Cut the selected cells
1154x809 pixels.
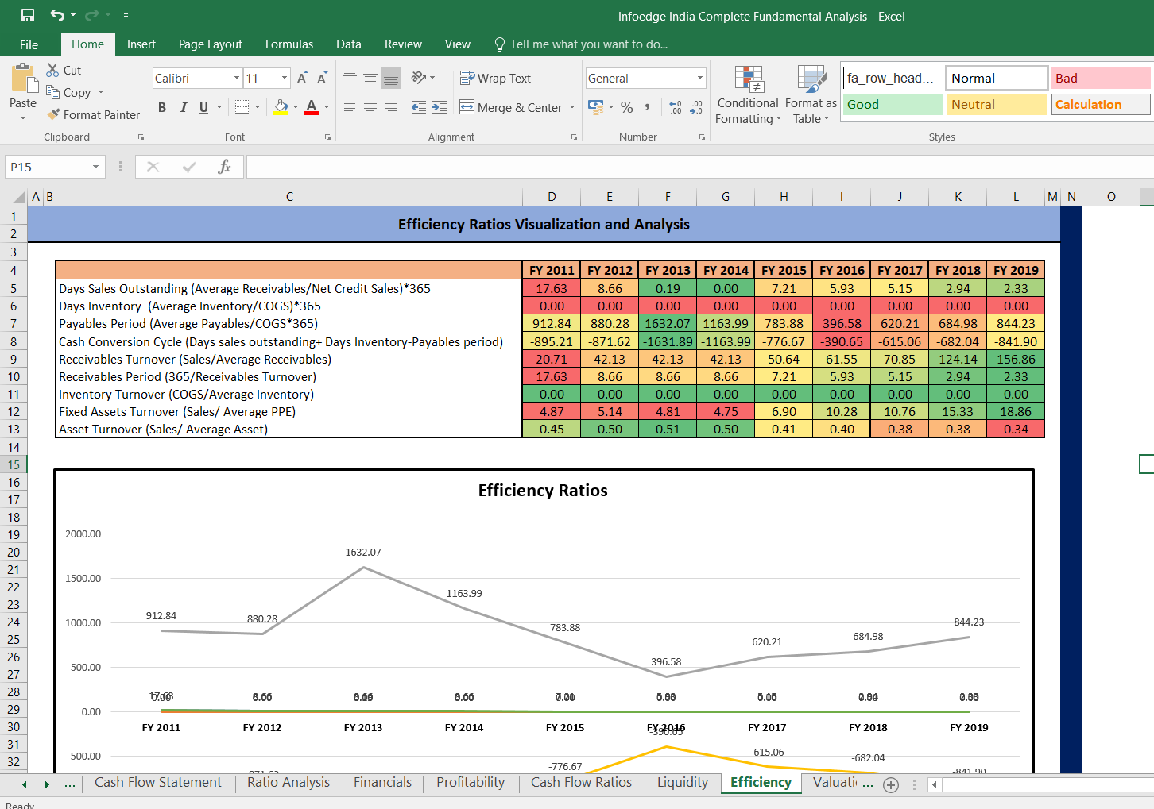[x=64, y=70]
